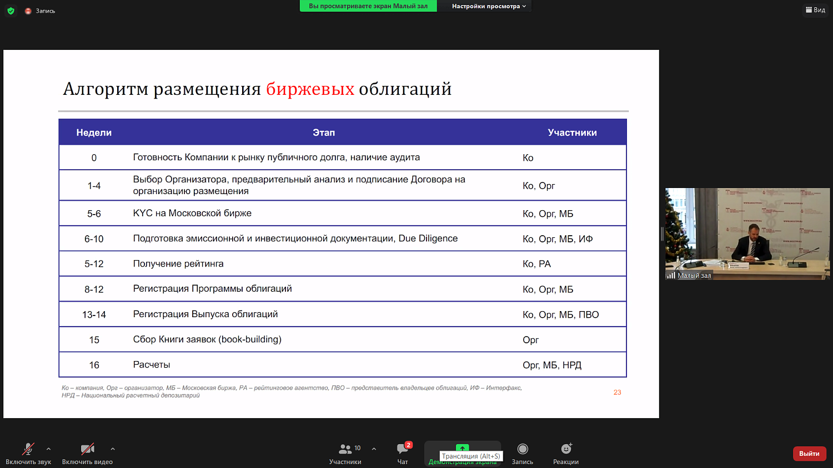
Task: Click the green encryption shield icon
Action: 11,11
